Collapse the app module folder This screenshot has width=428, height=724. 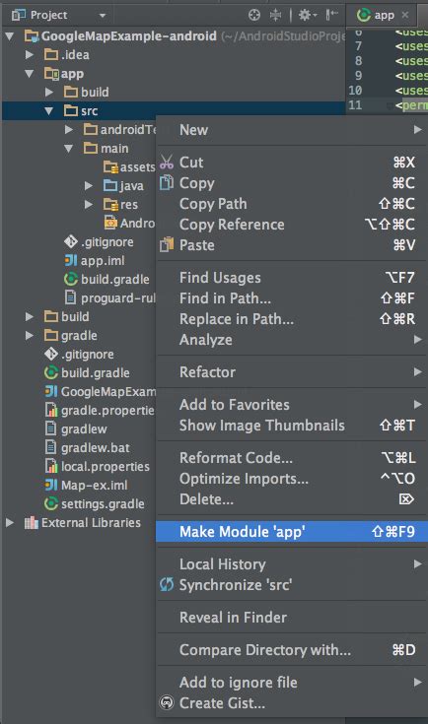click(30, 74)
